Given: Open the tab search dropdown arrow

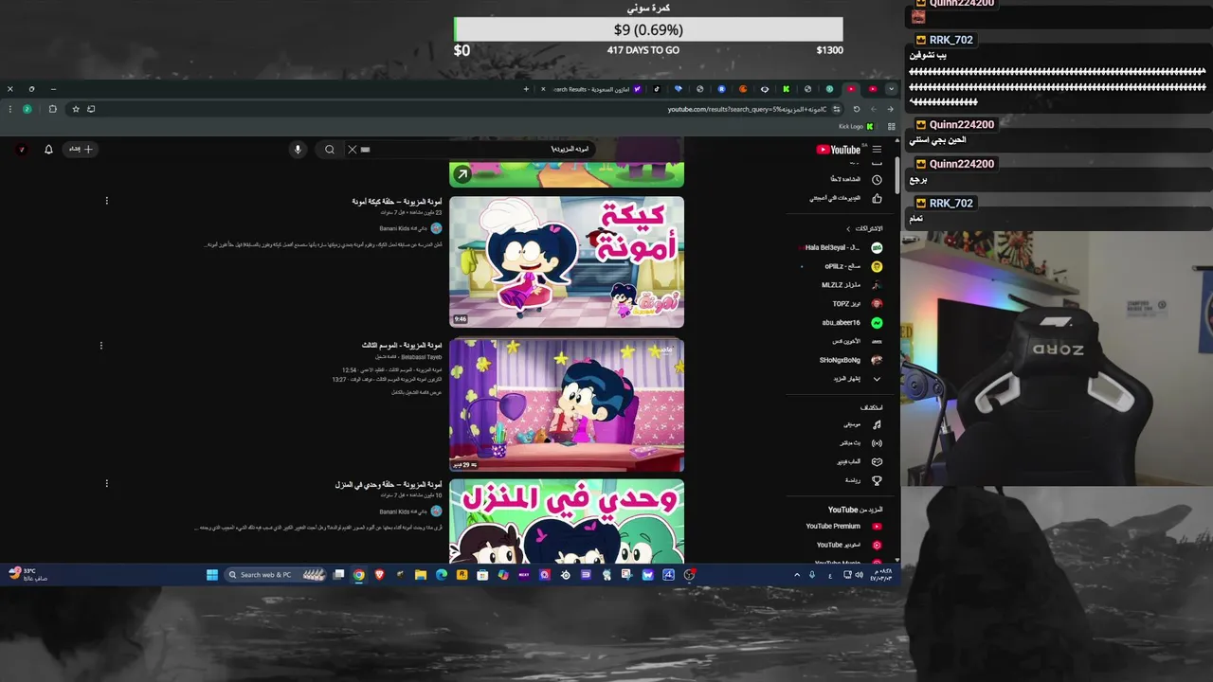Looking at the screenshot, I should (x=891, y=89).
